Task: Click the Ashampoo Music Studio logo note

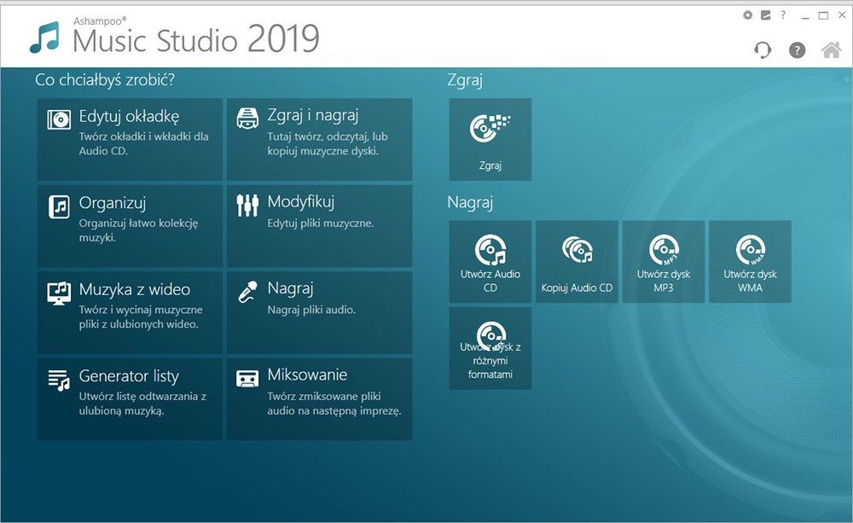Action: 44,38
